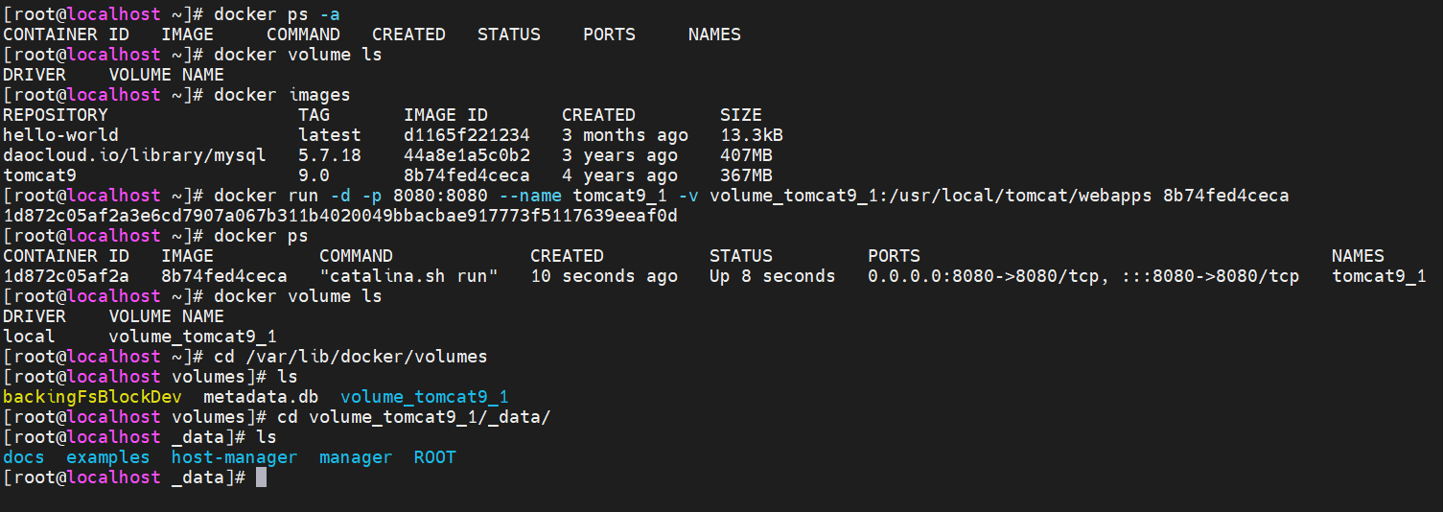Select the 13.3kB size value
Screen dimensions: 1443x512
coord(751,135)
